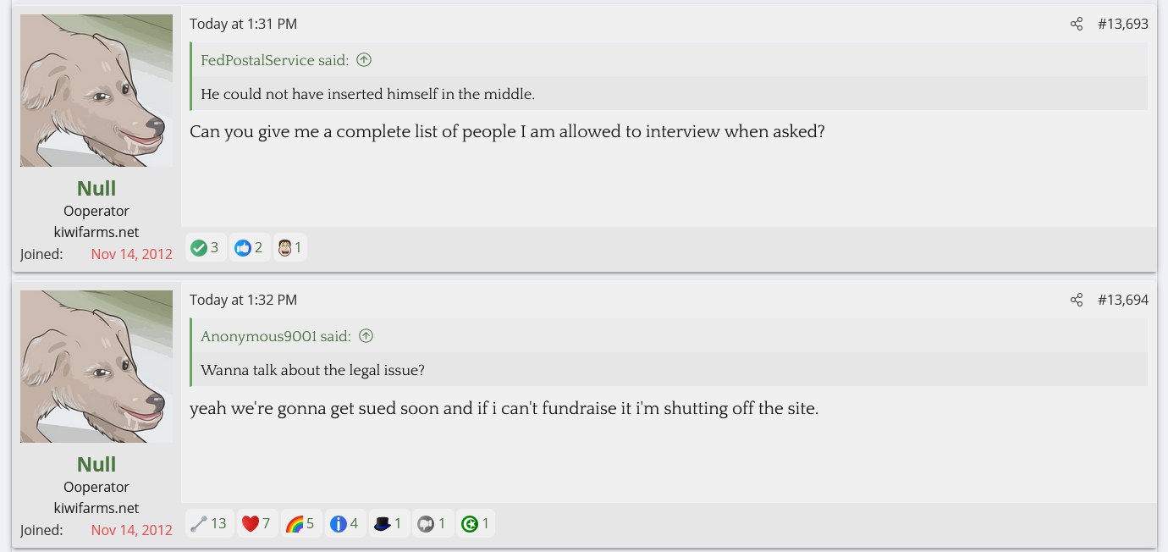Click the green crescent star reaction
The width and height of the screenshot is (1168, 552).
pos(470,524)
